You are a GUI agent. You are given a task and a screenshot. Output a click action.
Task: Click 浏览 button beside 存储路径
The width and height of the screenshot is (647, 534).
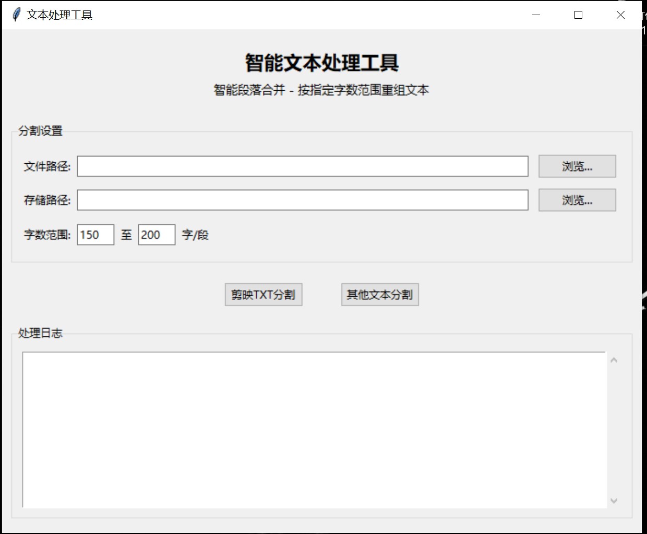click(x=577, y=200)
